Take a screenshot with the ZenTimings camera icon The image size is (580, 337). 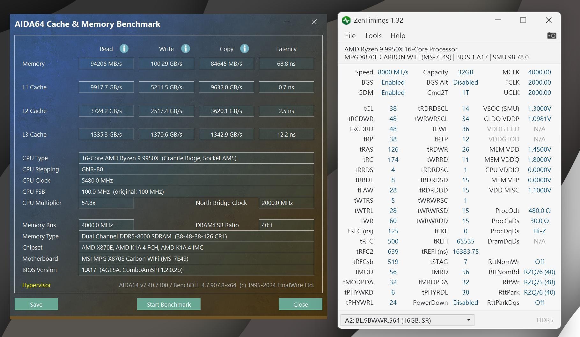click(x=552, y=35)
